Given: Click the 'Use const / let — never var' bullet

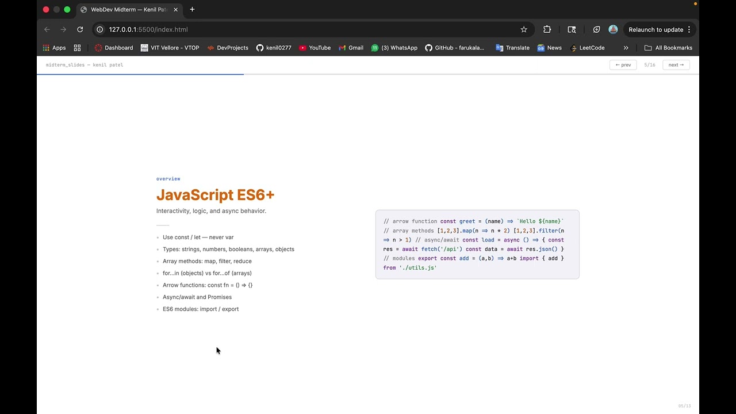Looking at the screenshot, I should [198, 237].
